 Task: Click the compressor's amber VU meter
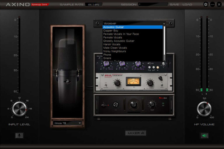click(x=133, y=82)
